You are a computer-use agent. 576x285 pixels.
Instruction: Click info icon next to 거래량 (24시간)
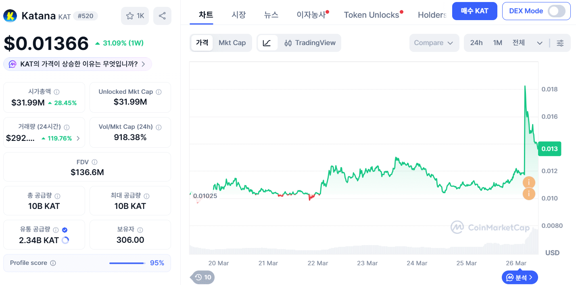pyautogui.click(x=67, y=127)
